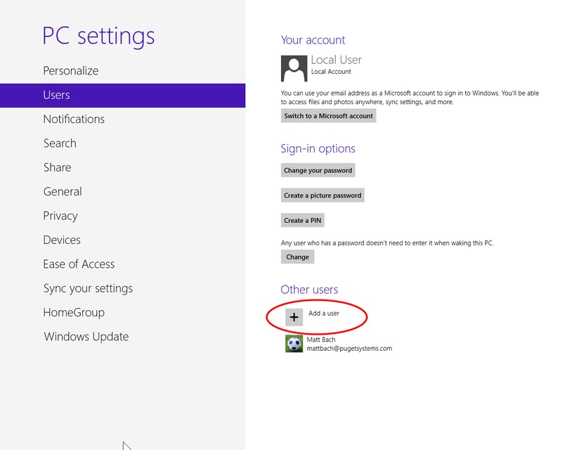The width and height of the screenshot is (562, 450).
Task: Open the Personalize settings category
Action: (x=71, y=70)
